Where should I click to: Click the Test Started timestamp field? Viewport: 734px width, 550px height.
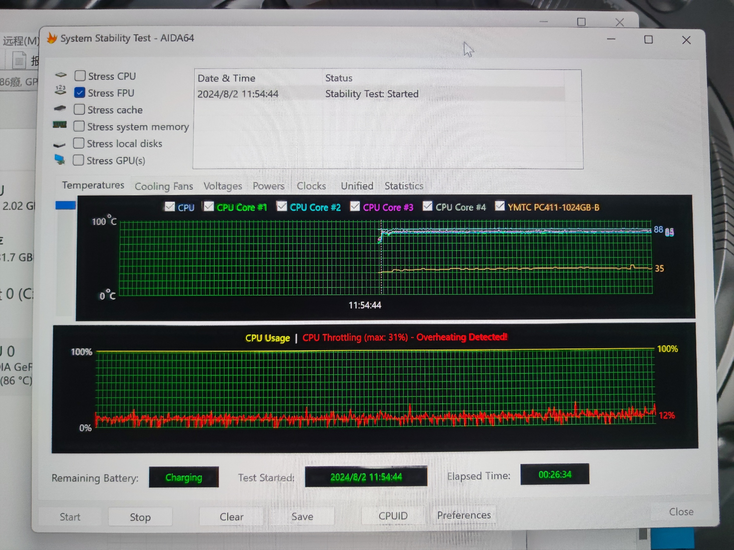(366, 477)
